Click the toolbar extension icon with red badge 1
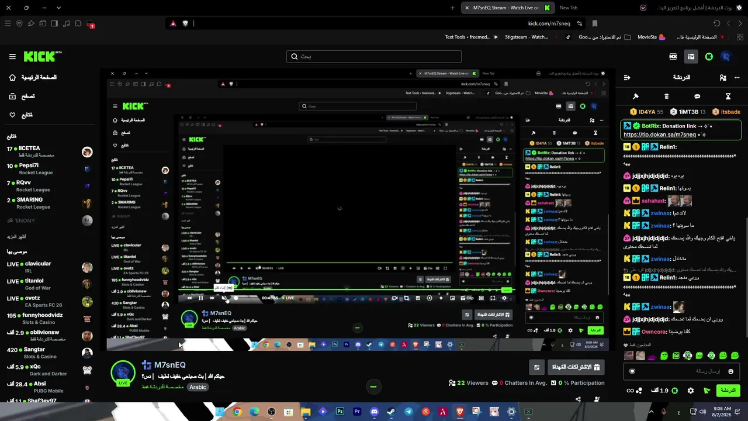Viewport: 748px width, 421px height. [90, 24]
